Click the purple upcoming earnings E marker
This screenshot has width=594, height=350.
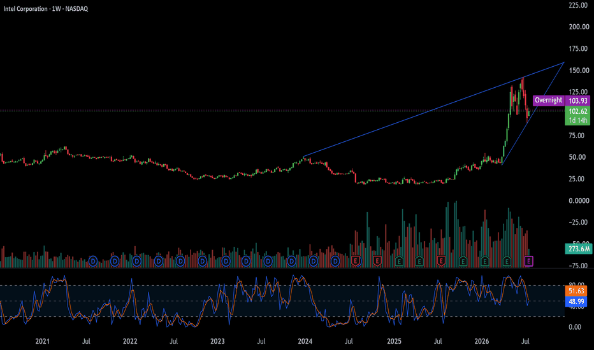tap(529, 261)
